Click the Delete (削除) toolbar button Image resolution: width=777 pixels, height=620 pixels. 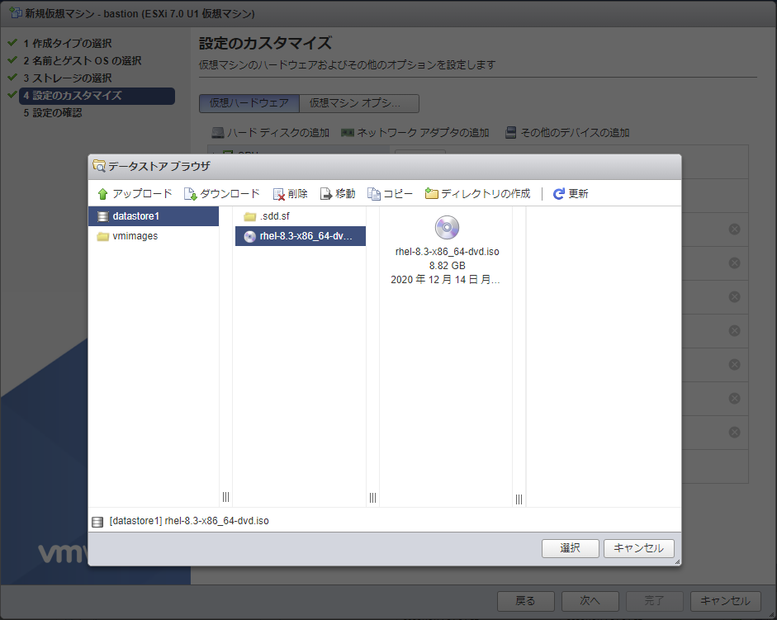(x=291, y=194)
